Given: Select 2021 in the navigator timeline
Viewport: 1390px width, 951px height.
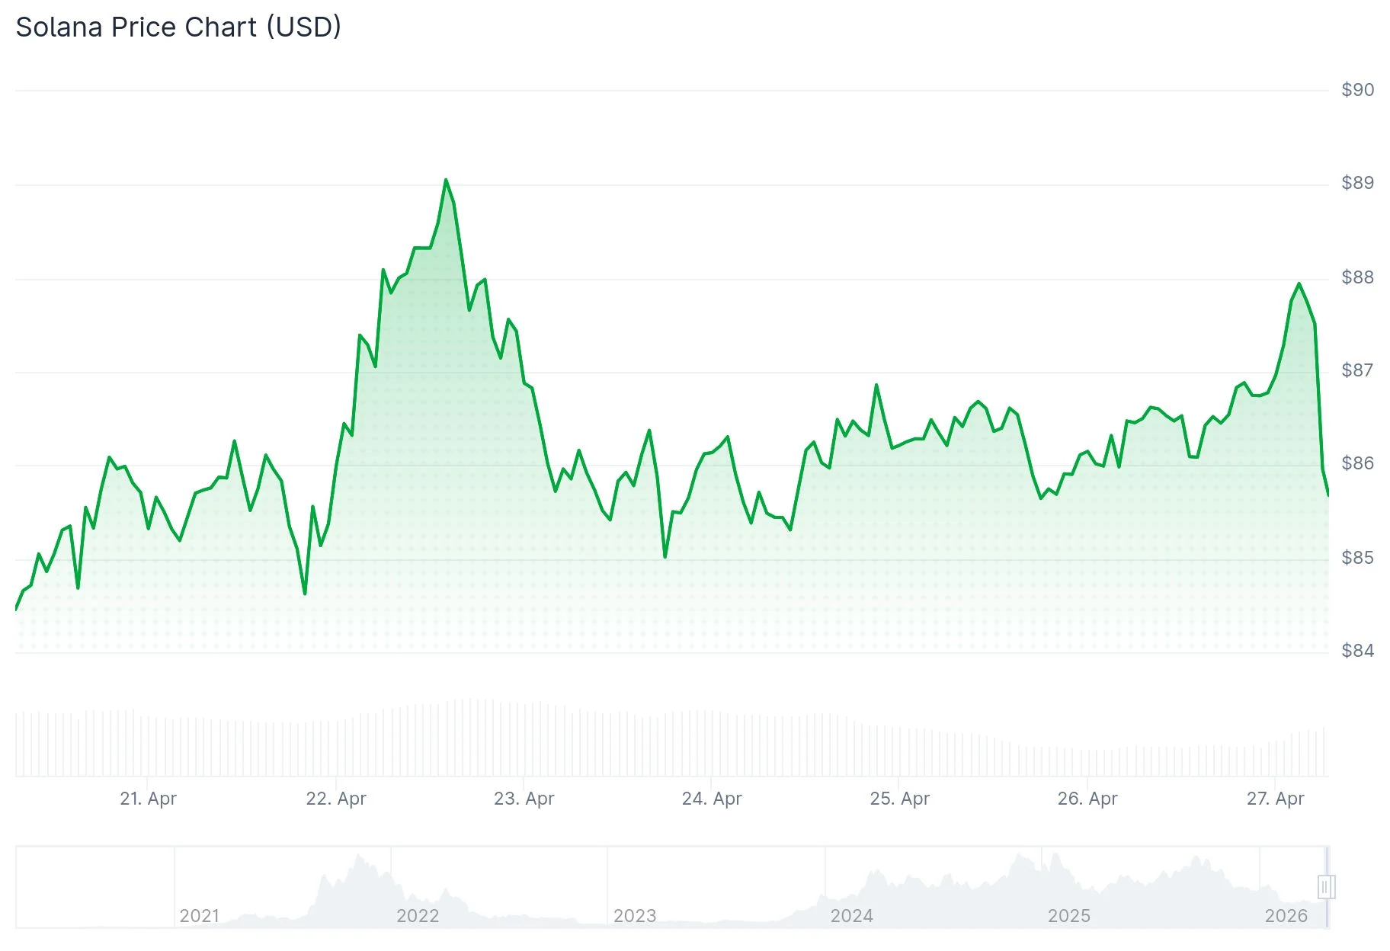Looking at the screenshot, I should [x=200, y=915].
